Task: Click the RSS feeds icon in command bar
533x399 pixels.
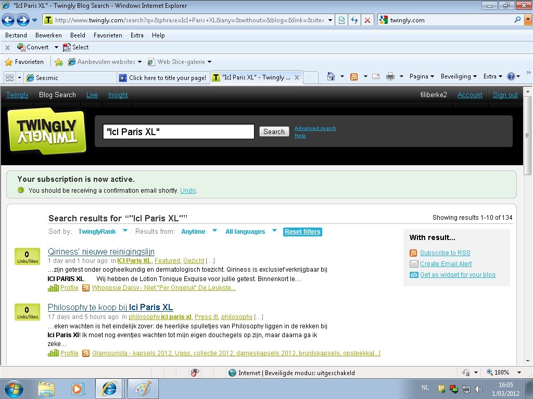Action: point(354,77)
